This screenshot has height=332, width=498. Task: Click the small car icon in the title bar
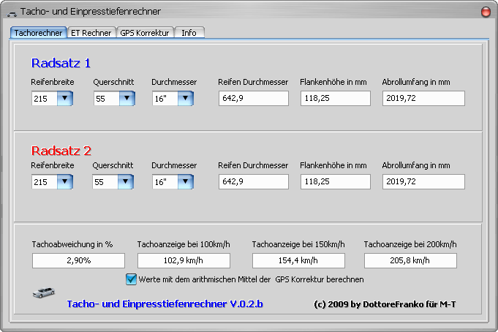[12, 14]
